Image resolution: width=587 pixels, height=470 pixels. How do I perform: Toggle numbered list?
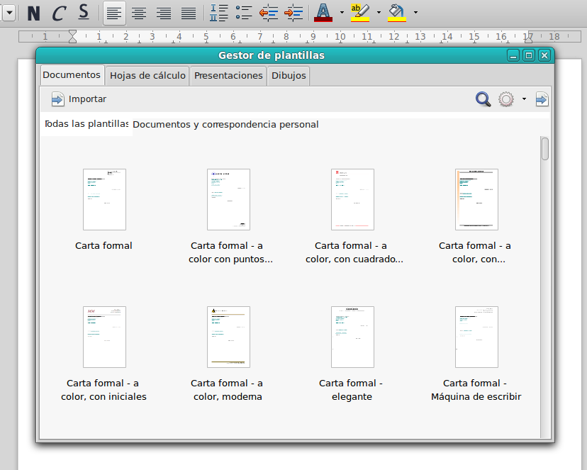[x=218, y=13]
